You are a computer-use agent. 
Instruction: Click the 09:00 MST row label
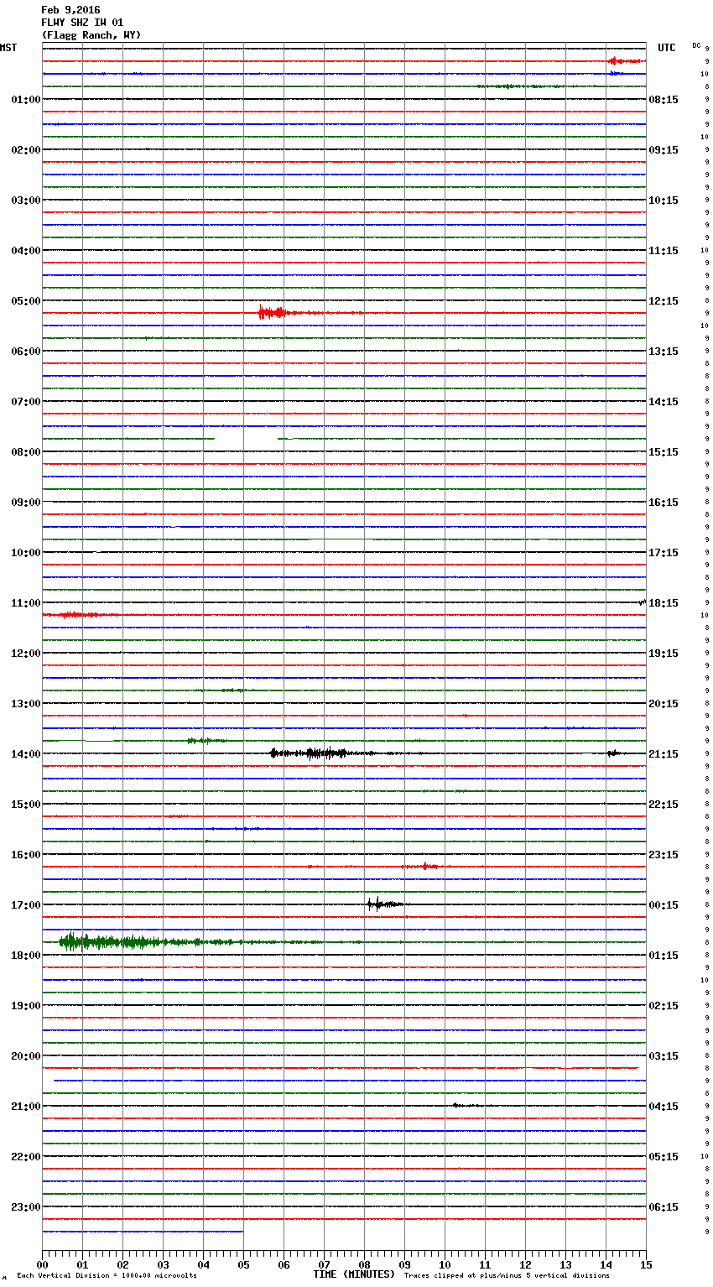point(26,503)
